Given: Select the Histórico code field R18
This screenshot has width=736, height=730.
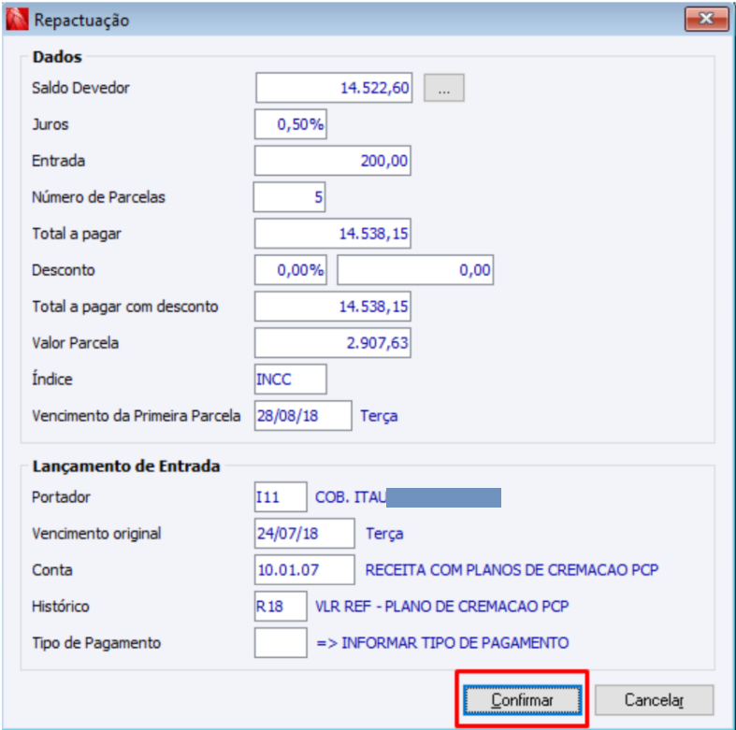Looking at the screenshot, I should click(x=281, y=606).
